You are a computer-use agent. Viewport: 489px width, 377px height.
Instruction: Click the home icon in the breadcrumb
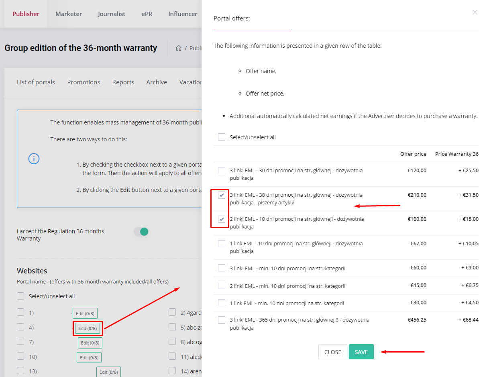coord(179,48)
